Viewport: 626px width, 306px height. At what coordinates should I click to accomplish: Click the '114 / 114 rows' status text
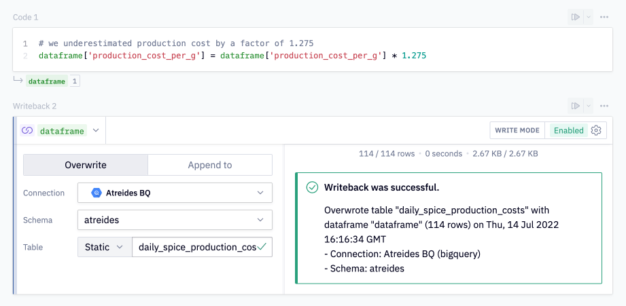point(387,153)
